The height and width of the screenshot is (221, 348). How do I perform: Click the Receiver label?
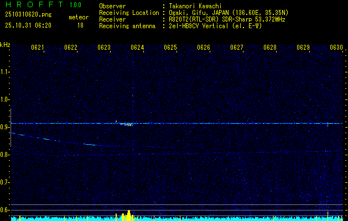[112, 19]
